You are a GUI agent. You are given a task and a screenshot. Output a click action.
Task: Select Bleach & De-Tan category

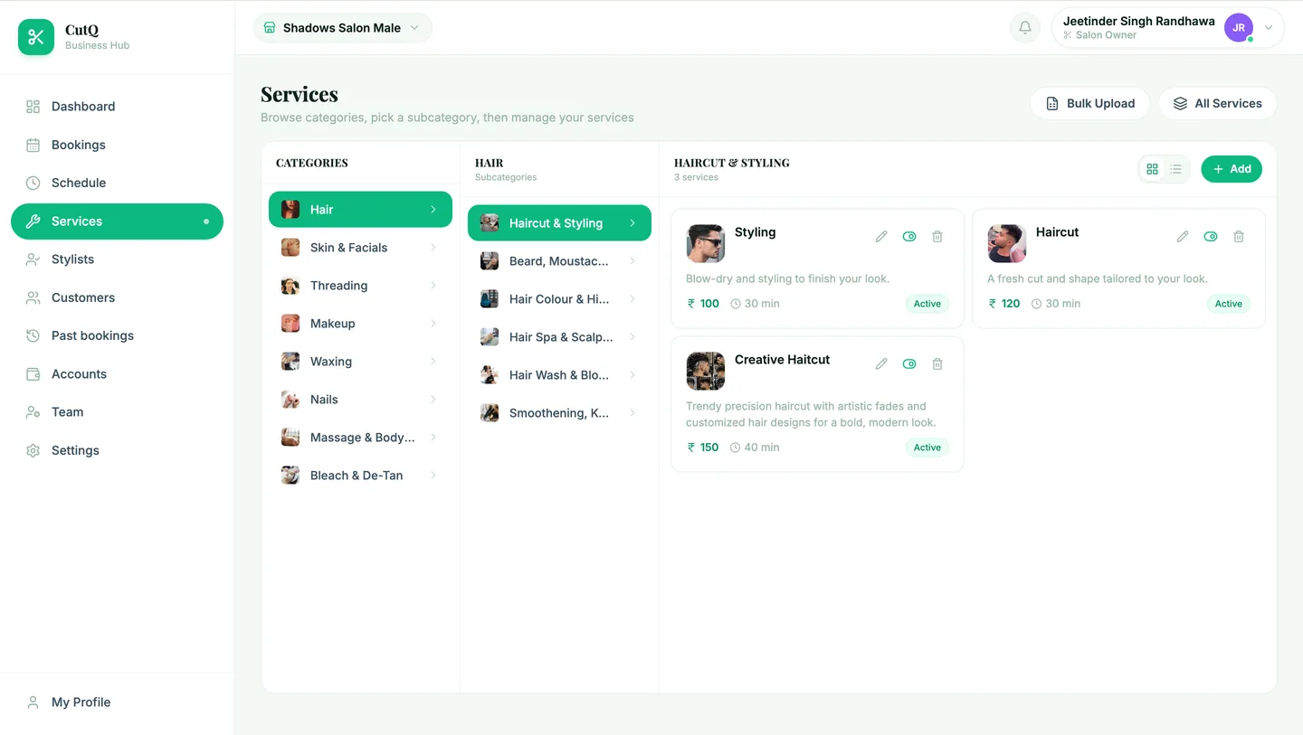[x=360, y=476]
